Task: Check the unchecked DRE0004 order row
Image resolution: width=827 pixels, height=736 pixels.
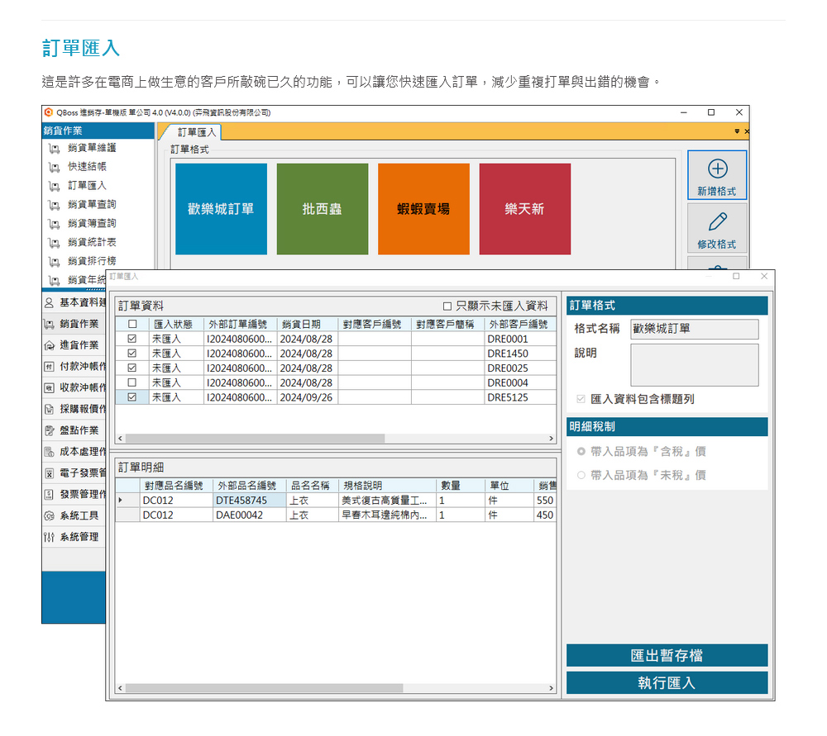Action: pyautogui.click(x=132, y=383)
